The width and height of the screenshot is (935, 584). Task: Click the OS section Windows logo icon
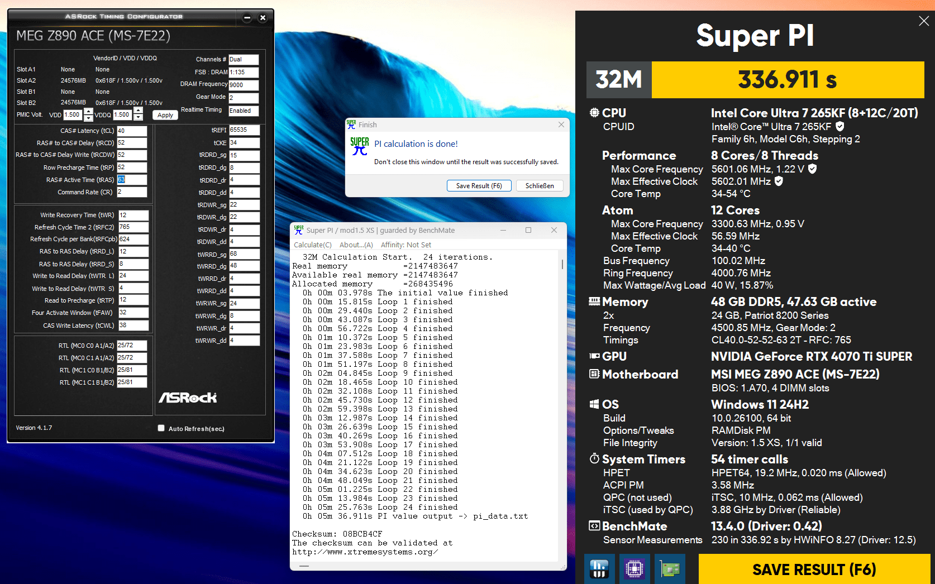[594, 404]
